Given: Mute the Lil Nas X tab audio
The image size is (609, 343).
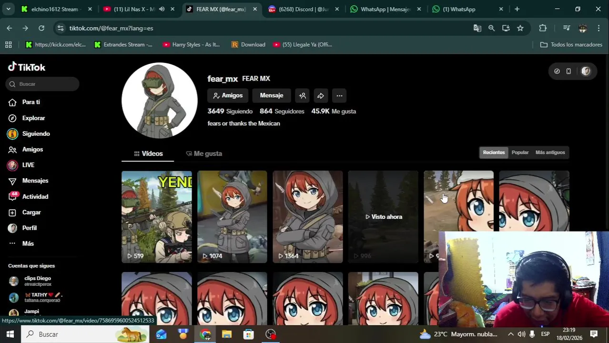Looking at the screenshot, I should click(x=162, y=9).
